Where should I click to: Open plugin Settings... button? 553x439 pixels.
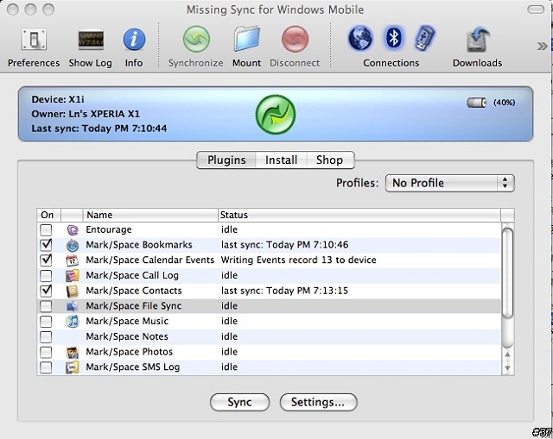click(319, 402)
